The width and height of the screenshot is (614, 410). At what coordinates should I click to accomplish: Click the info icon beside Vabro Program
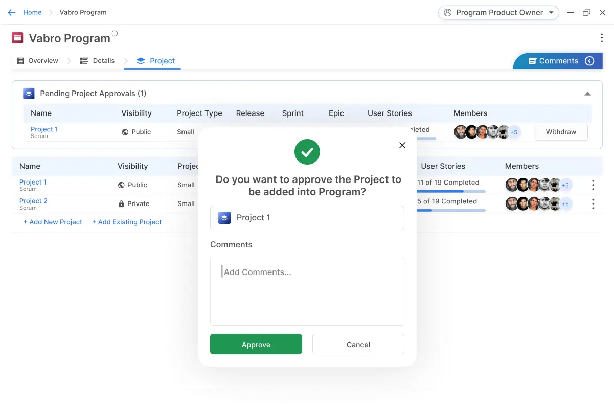coord(115,34)
